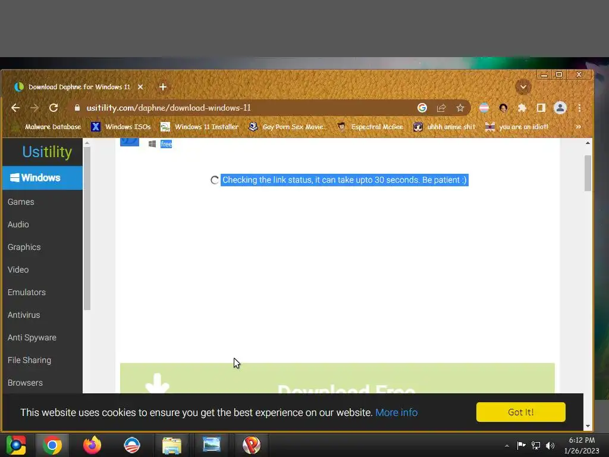
Task: Click the Action Center flag tray icon
Action: tap(521, 445)
